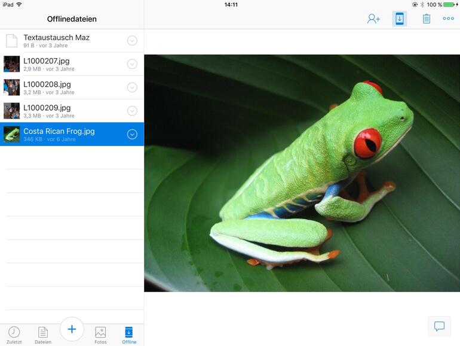This screenshot has height=346, width=460.
Task: Switch to the Offline tab
Action: point(129,335)
